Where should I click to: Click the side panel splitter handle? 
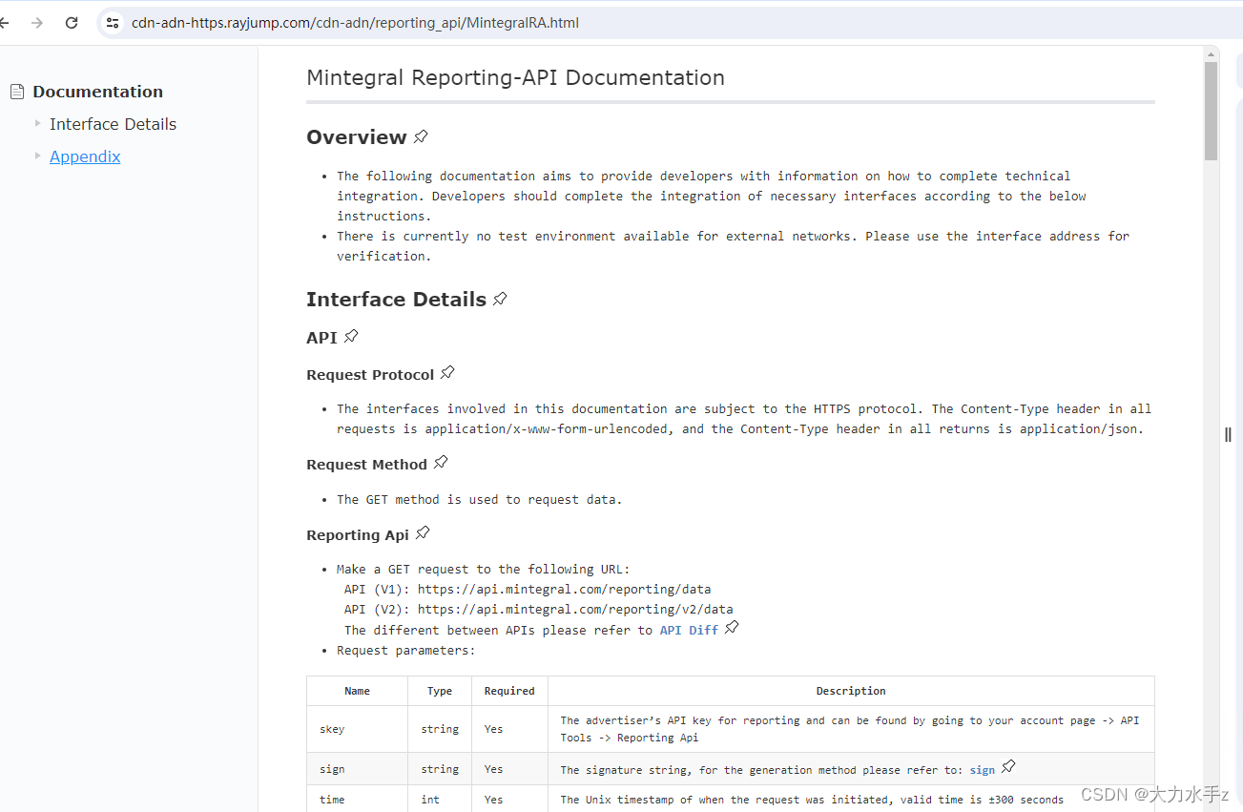(1228, 434)
